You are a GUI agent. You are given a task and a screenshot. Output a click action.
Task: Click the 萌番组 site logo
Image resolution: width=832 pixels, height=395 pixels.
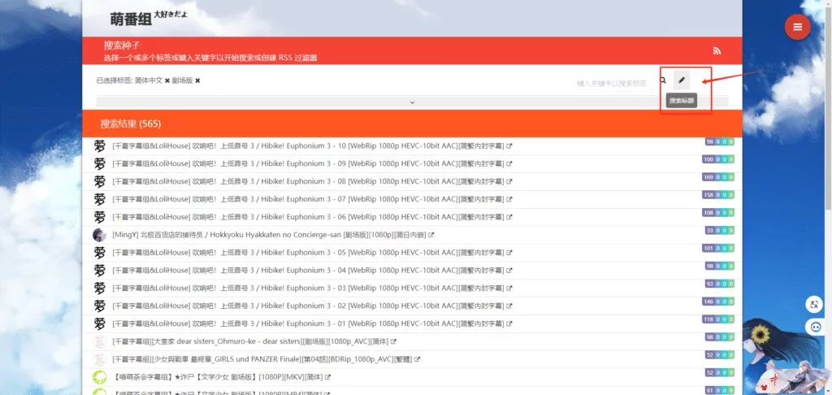tap(130, 18)
